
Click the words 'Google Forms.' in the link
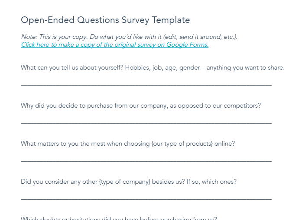(x=187, y=45)
